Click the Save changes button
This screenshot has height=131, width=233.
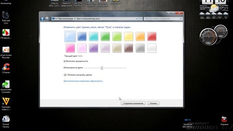coord(133,103)
